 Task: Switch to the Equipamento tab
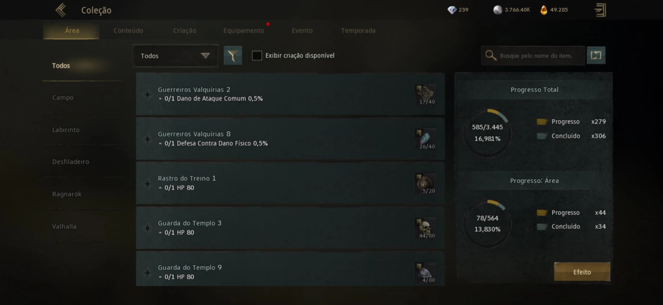(244, 30)
